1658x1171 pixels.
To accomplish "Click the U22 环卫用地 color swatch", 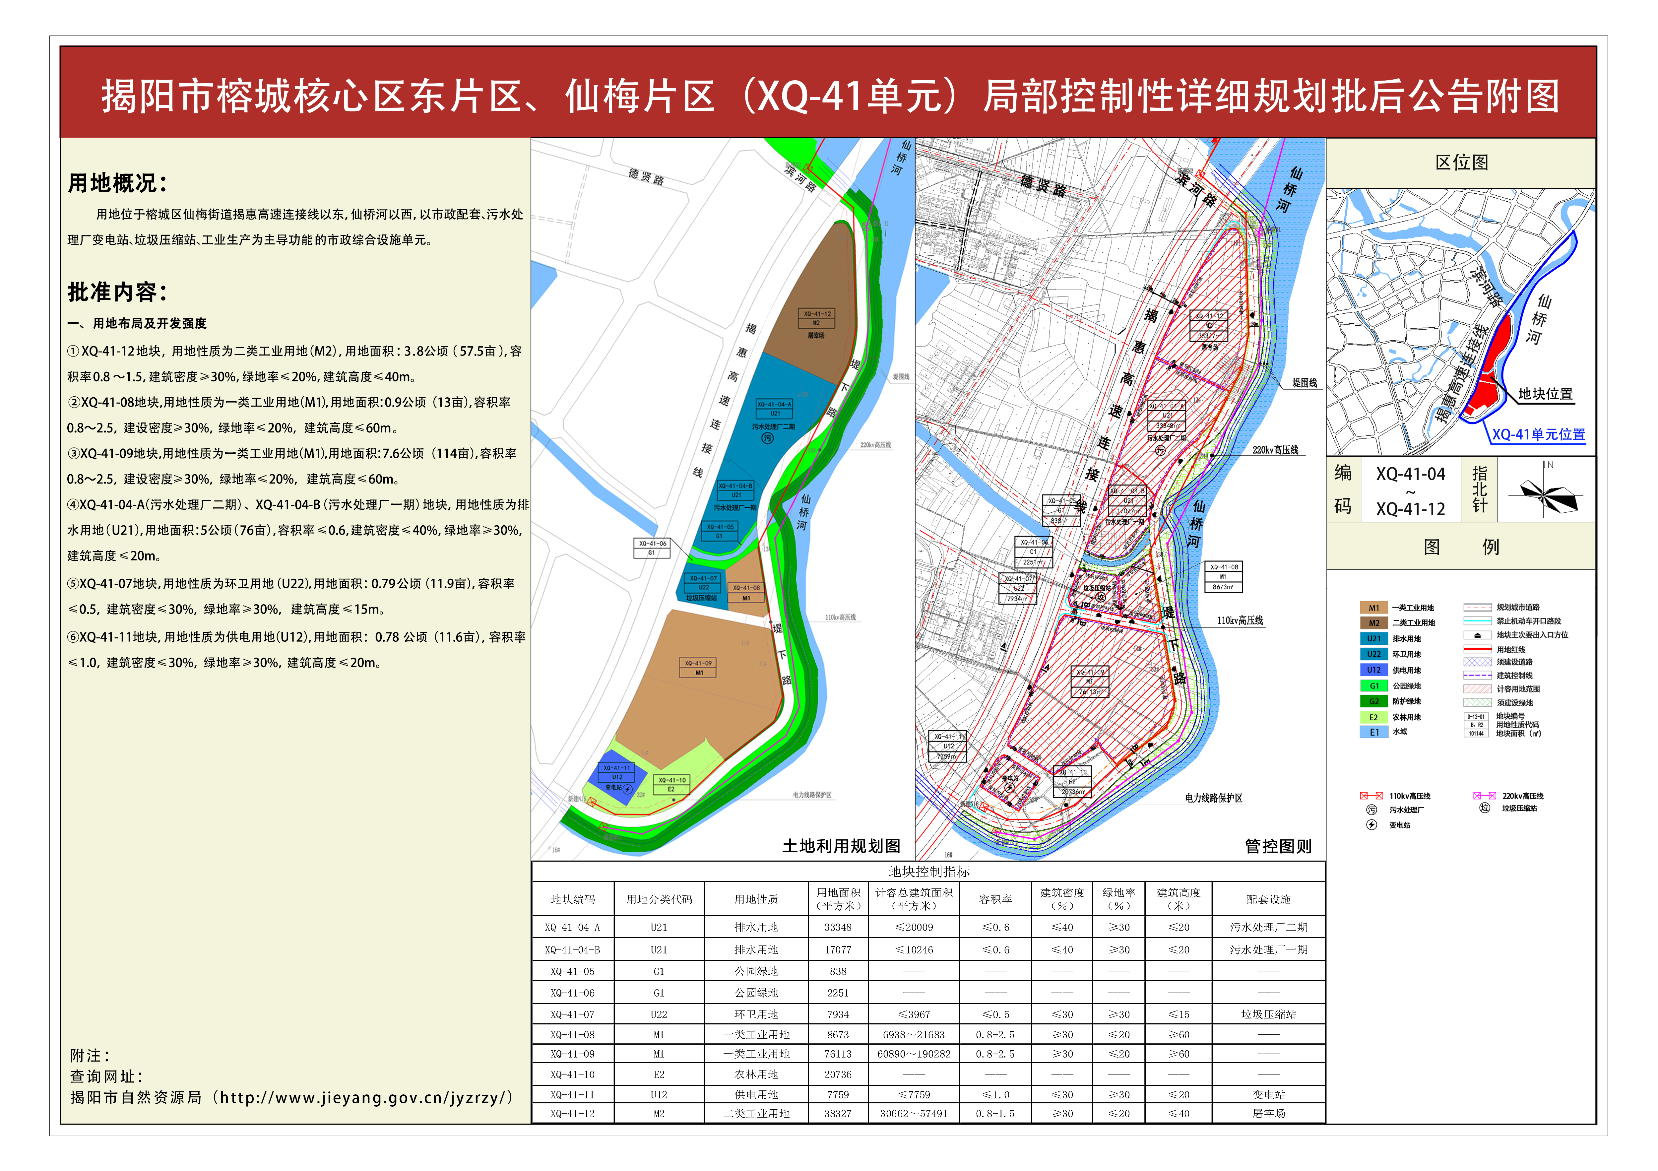I will click(1373, 654).
